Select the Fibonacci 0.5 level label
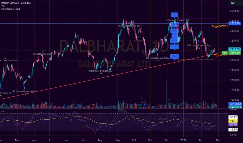 174,35
